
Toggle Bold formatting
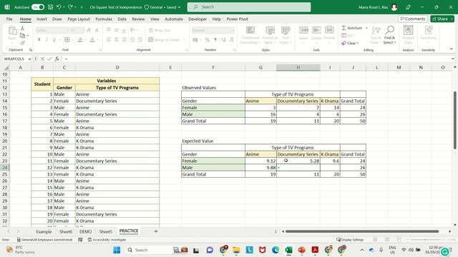click(39, 40)
